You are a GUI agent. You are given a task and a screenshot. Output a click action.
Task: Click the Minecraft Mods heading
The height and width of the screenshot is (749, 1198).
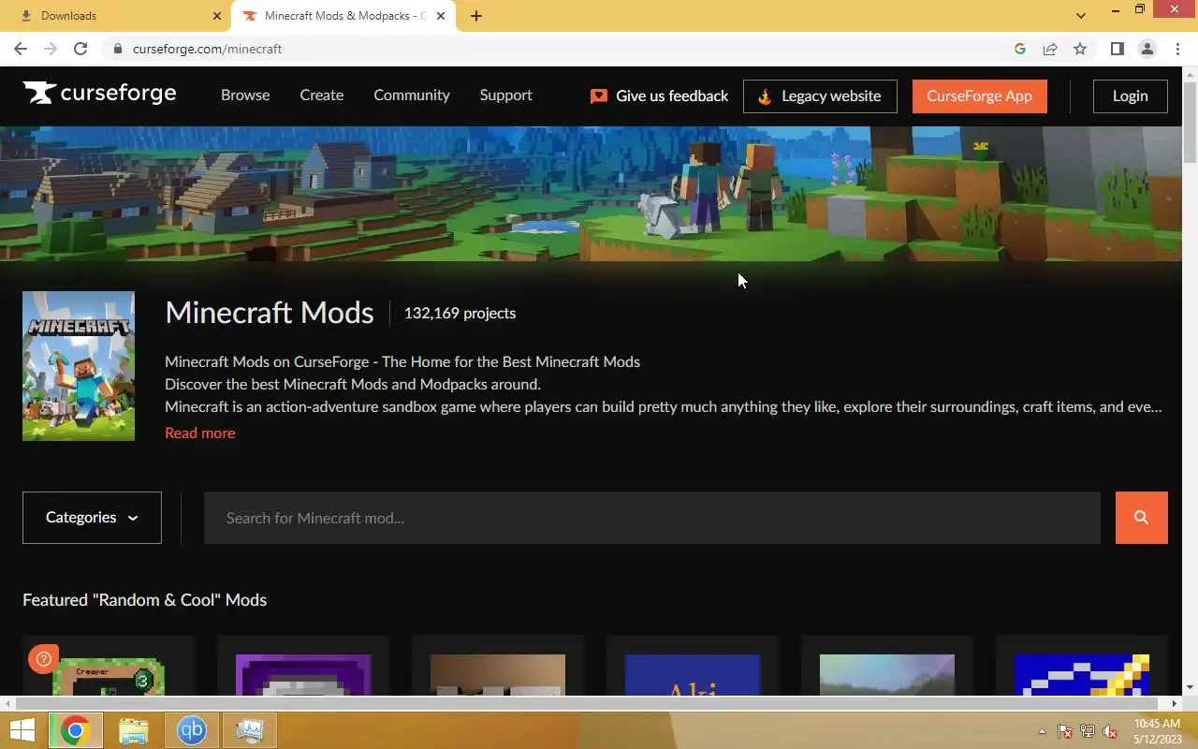coord(270,313)
